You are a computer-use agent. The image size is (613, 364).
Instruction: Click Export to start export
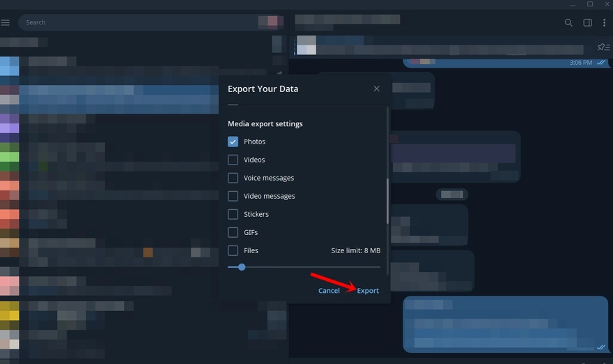[368, 291]
